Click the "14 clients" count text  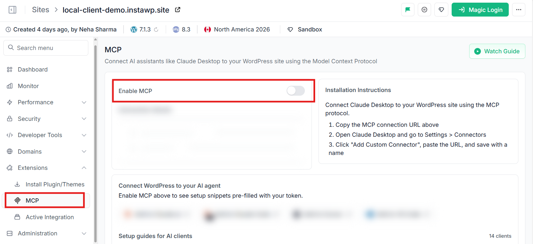(500, 236)
